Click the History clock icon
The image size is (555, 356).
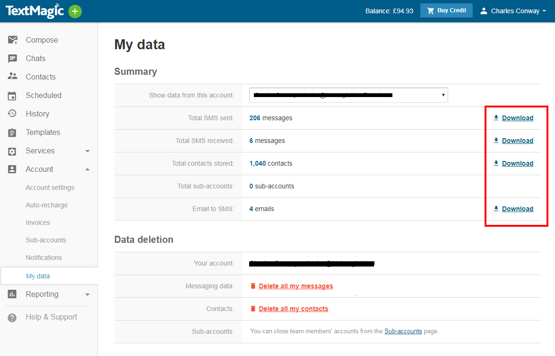12,114
